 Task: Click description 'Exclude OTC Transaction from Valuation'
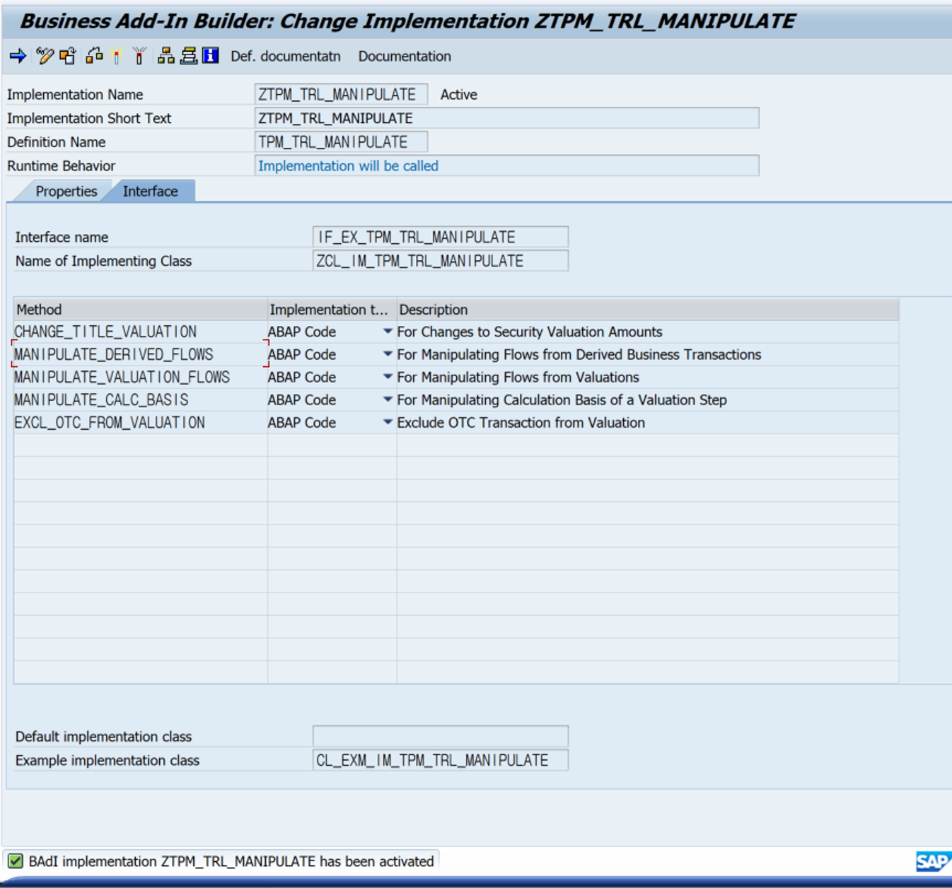(x=521, y=422)
